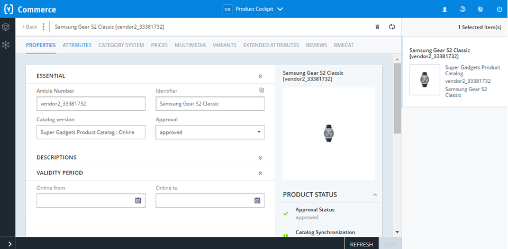Click the Article Number field
The width and height of the screenshot is (508, 249).
(91, 104)
